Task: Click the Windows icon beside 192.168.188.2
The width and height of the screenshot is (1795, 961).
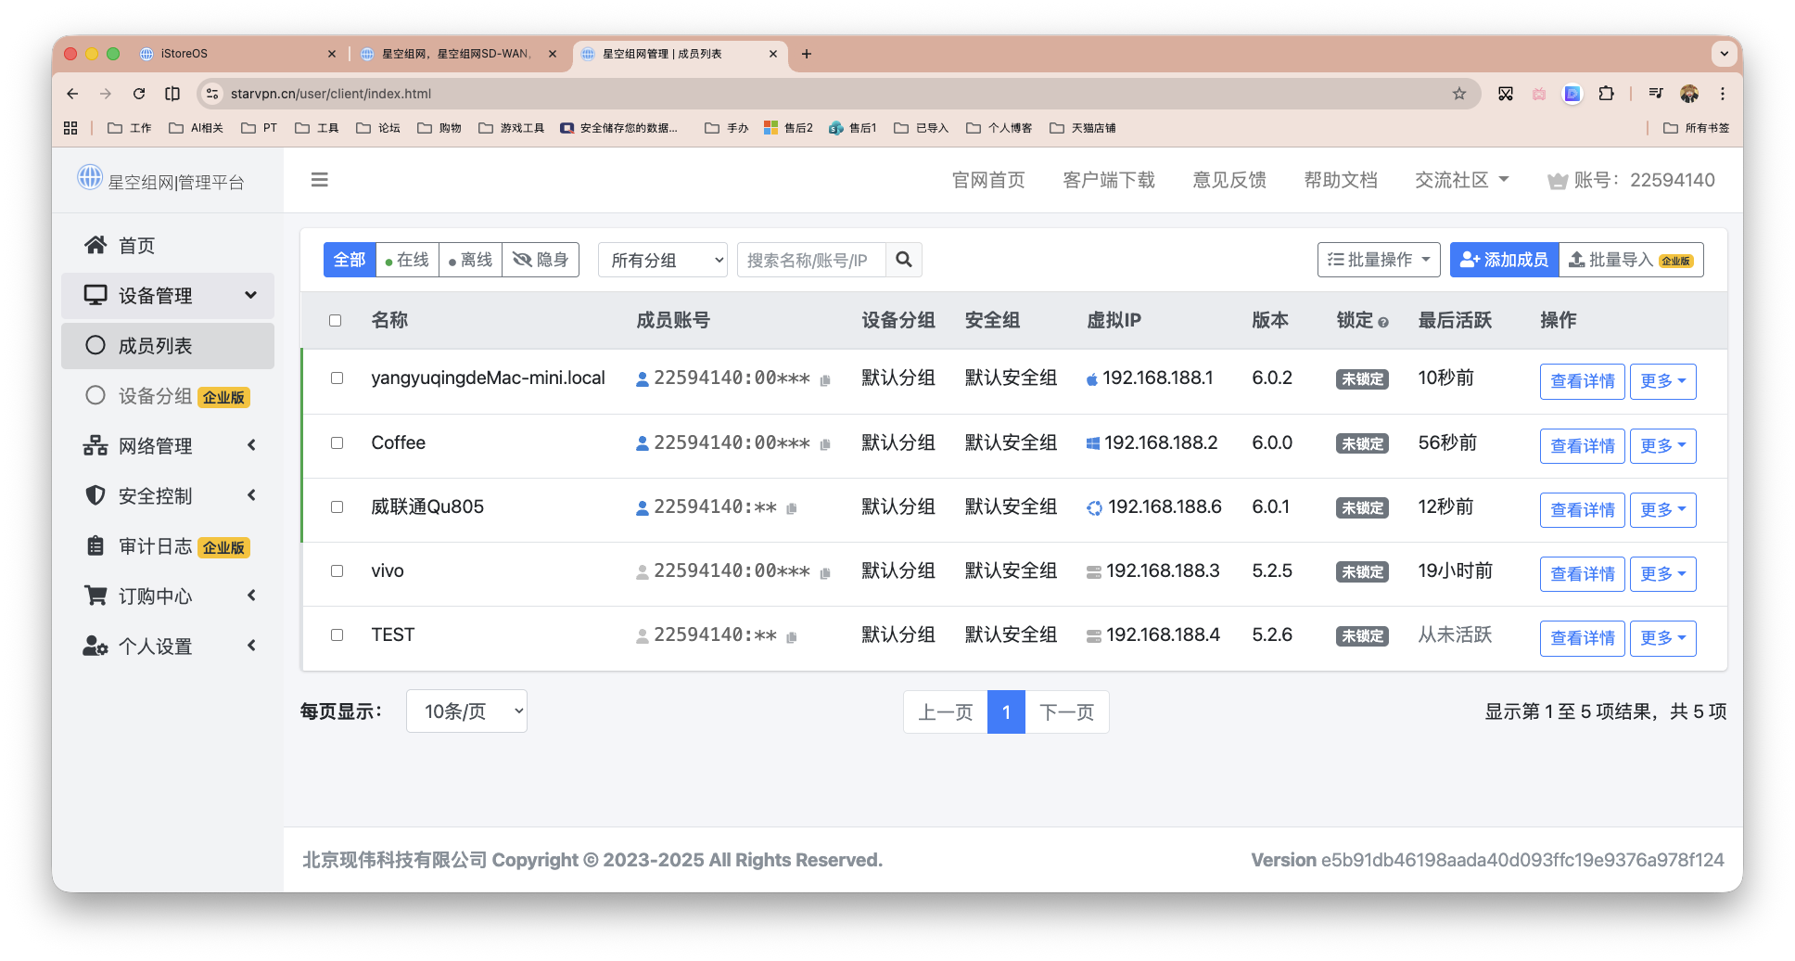Action: pos(1093,442)
